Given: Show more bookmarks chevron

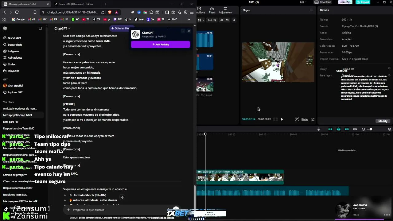Looking at the screenshot, I should point(189,19).
